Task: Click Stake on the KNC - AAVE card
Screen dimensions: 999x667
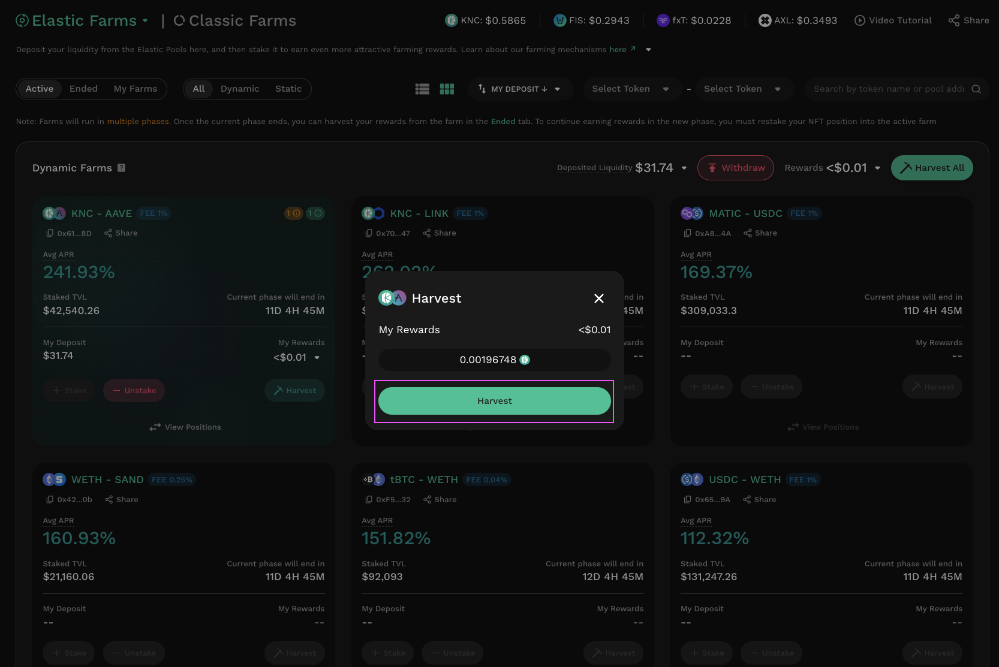Action: pos(69,390)
